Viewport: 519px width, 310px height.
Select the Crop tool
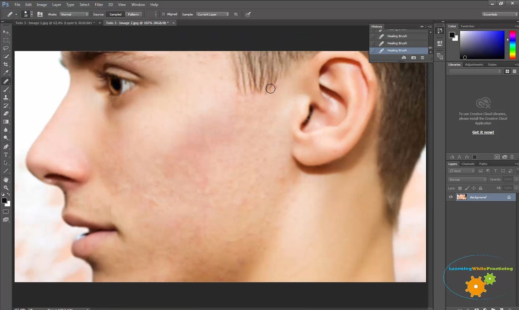pyautogui.click(x=6, y=65)
